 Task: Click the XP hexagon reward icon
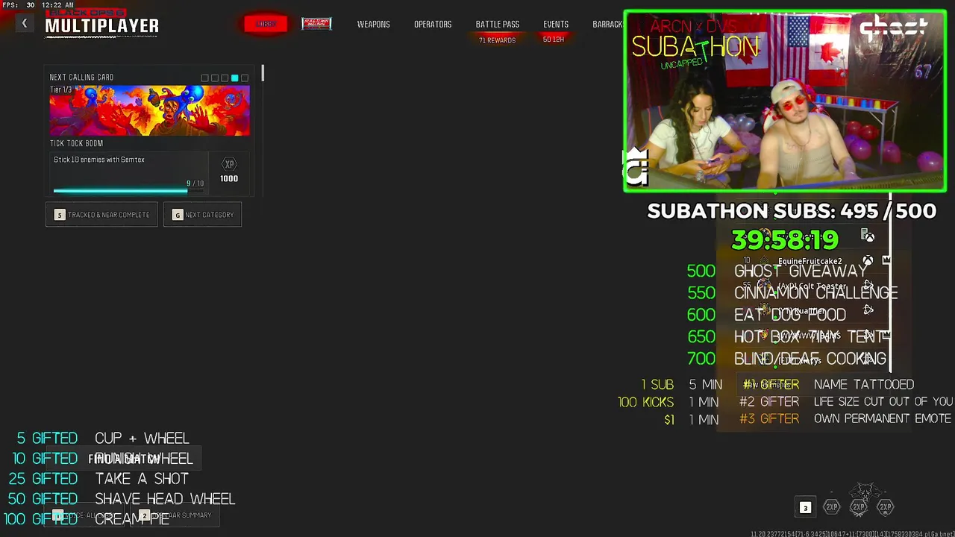coord(229,164)
